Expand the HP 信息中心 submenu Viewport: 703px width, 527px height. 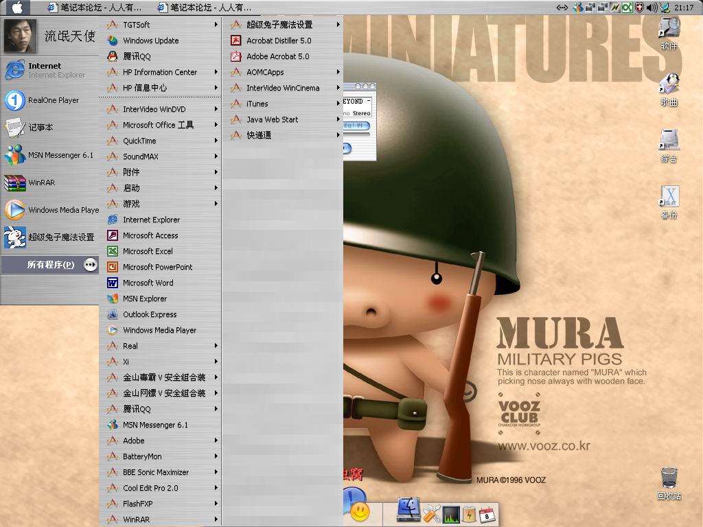(160, 88)
